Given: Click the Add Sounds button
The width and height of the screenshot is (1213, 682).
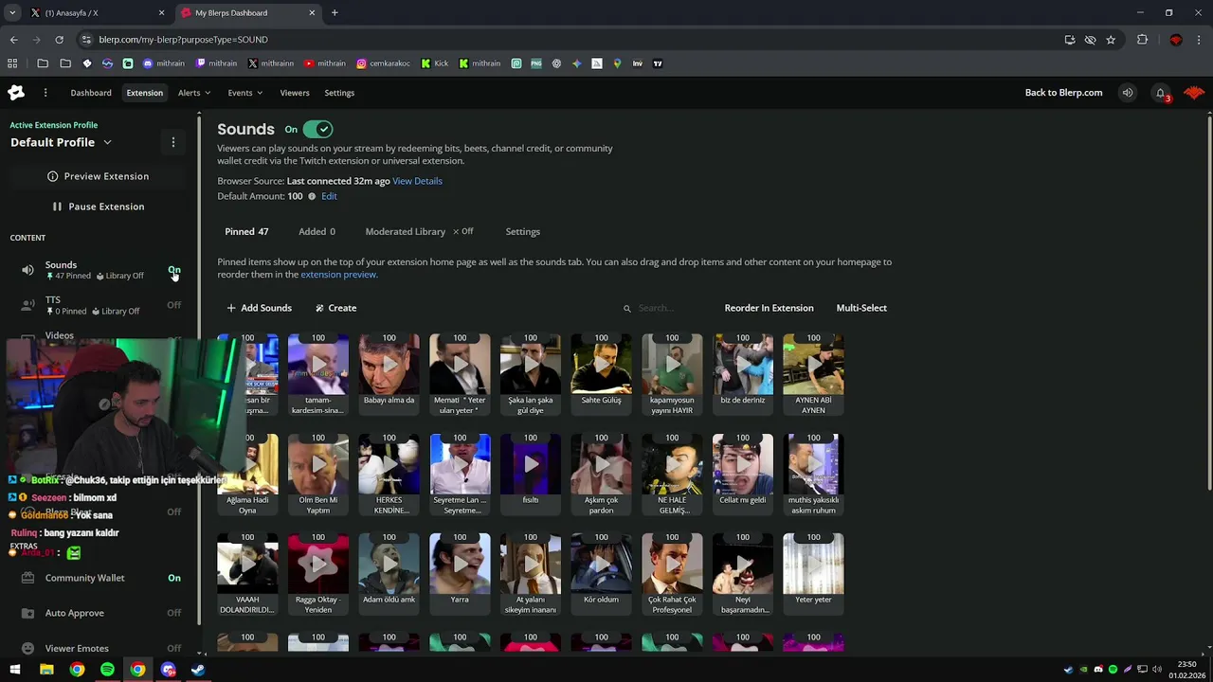Looking at the screenshot, I should (x=259, y=308).
